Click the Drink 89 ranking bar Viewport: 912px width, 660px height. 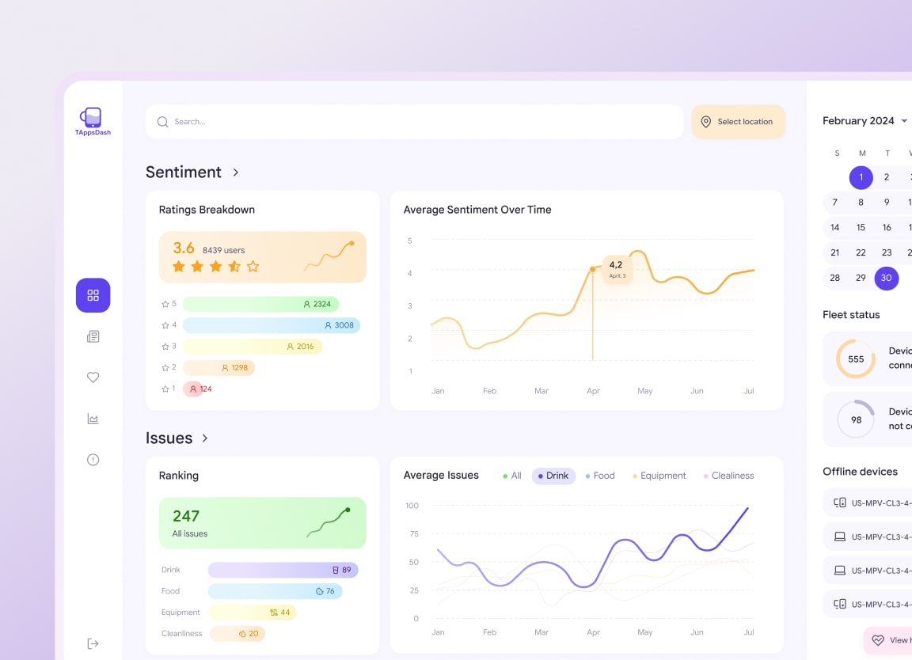click(283, 571)
